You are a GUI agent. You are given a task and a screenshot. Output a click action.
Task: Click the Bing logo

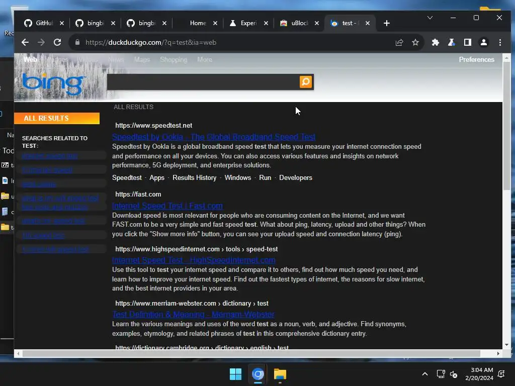point(53,84)
